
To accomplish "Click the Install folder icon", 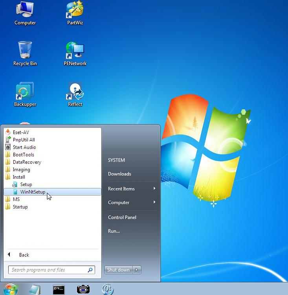I will click(x=8, y=177).
